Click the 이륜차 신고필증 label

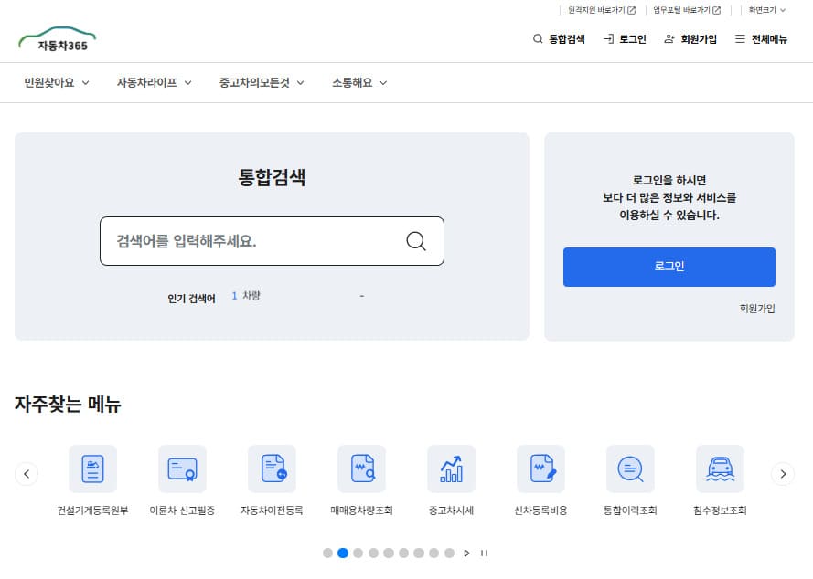point(182,511)
